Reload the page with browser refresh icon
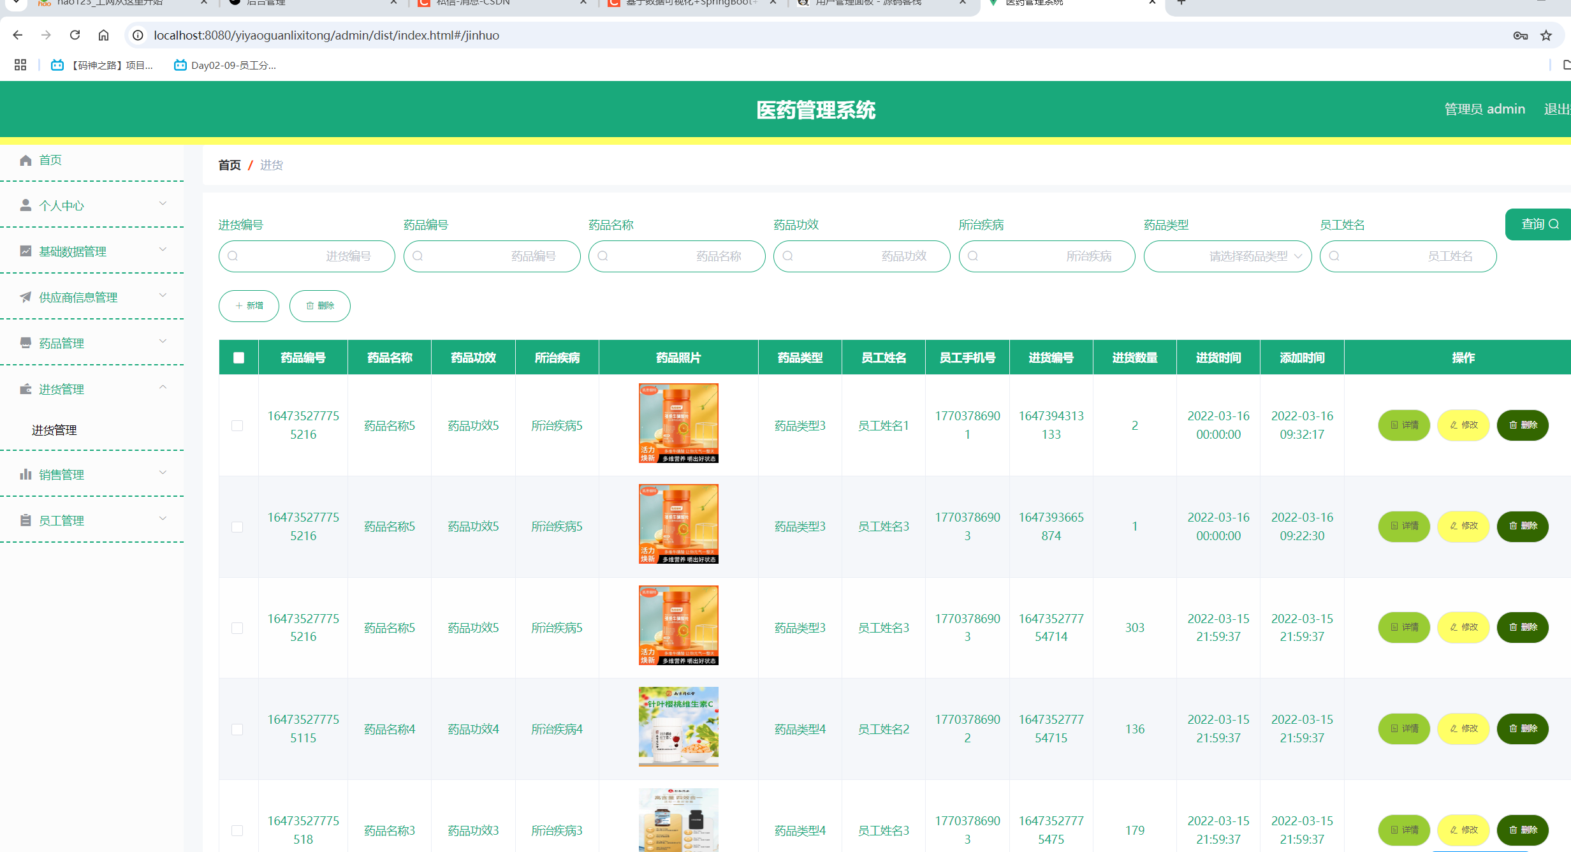Viewport: 1571px width, 852px height. pyautogui.click(x=75, y=35)
